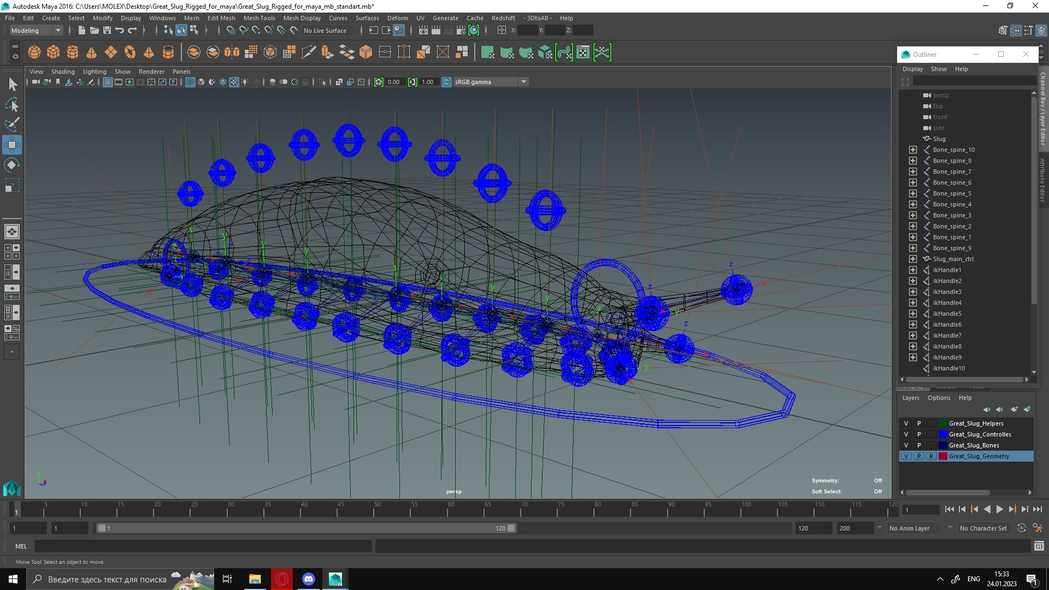Toggle visibility V of Great_Slug_Controlles layer
1049x590 pixels.
coord(906,434)
